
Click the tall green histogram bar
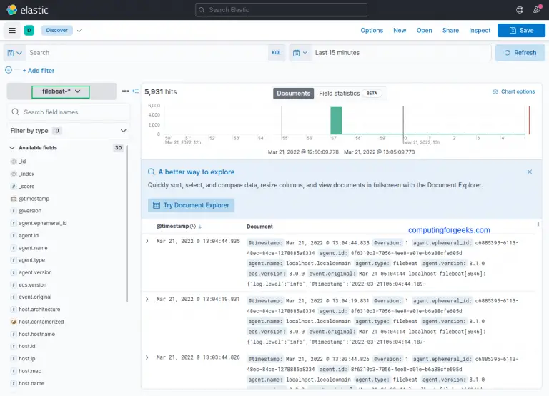click(x=336, y=119)
